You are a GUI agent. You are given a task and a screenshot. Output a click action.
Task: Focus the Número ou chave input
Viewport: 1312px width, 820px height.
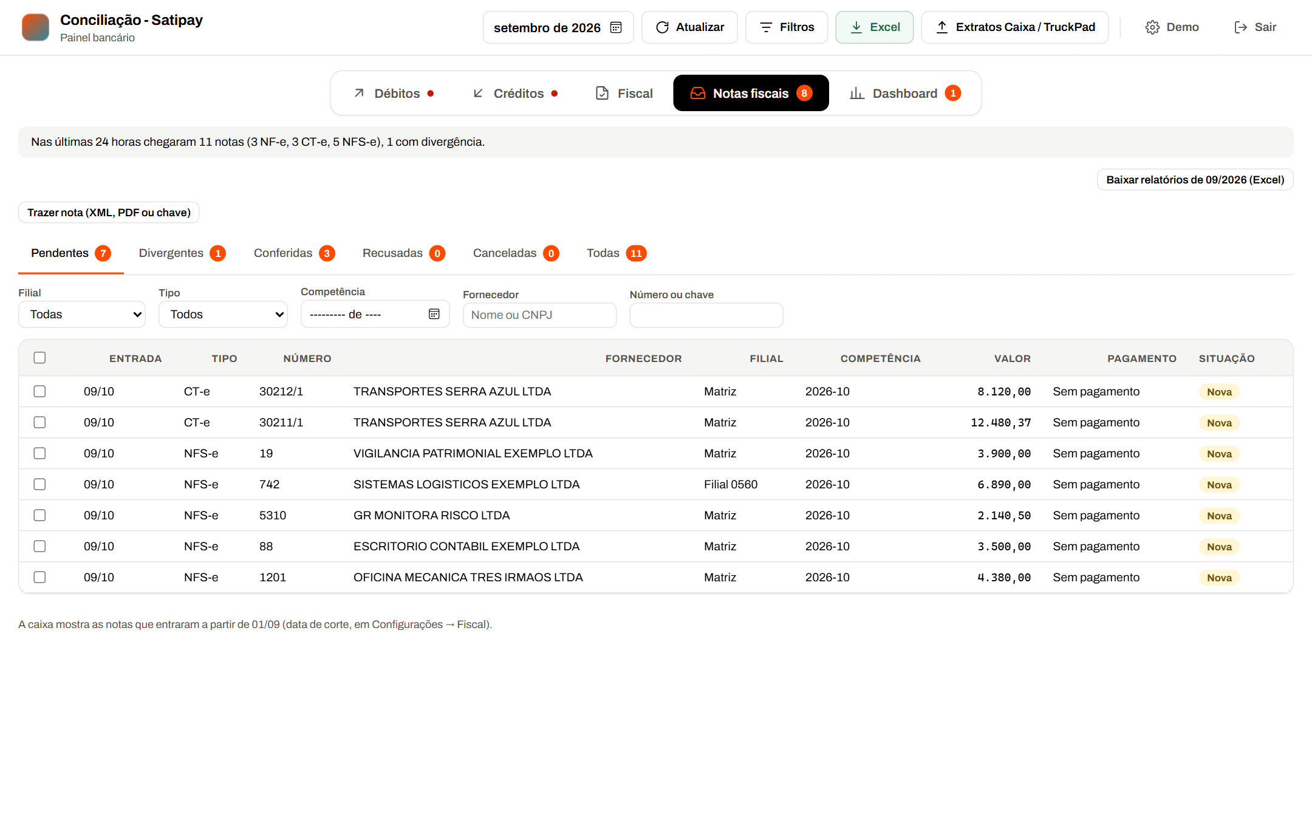pos(706,315)
